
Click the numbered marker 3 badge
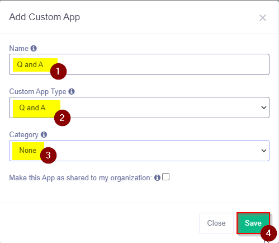[x=48, y=155]
